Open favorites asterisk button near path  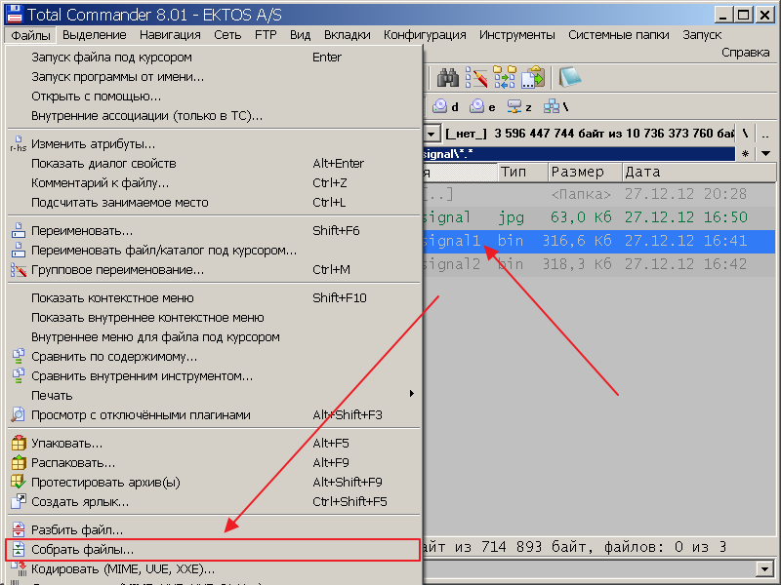[x=745, y=153]
